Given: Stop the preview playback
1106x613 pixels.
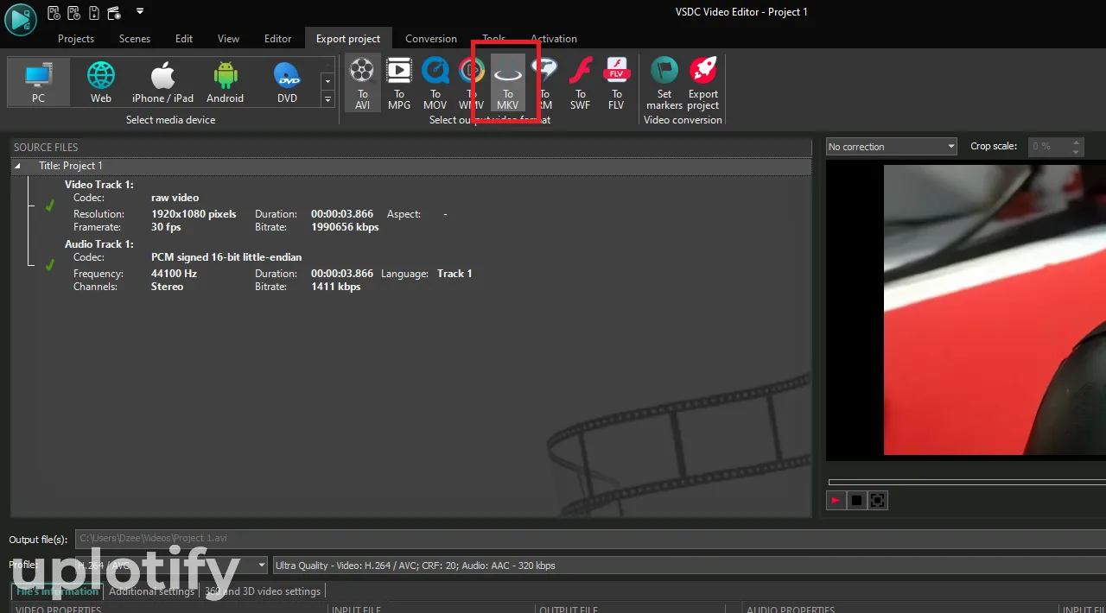Looking at the screenshot, I should (x=856, y=500).
